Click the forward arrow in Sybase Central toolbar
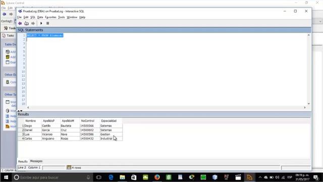 point(11,14)
